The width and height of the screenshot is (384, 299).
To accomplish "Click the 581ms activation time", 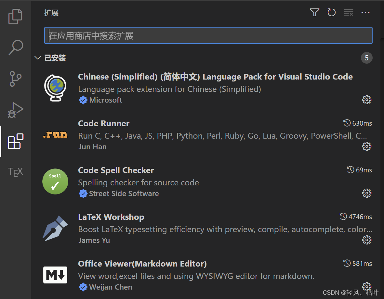I will click(362, 263).
